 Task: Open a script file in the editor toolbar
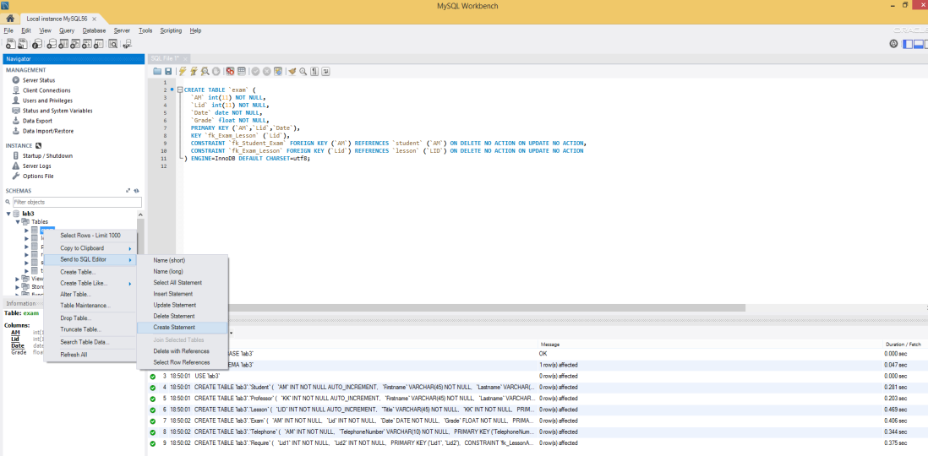coord(157,71)
